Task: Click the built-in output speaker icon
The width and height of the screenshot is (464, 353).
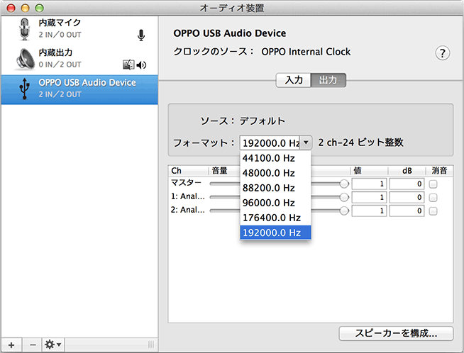Action: coord(25,59)
